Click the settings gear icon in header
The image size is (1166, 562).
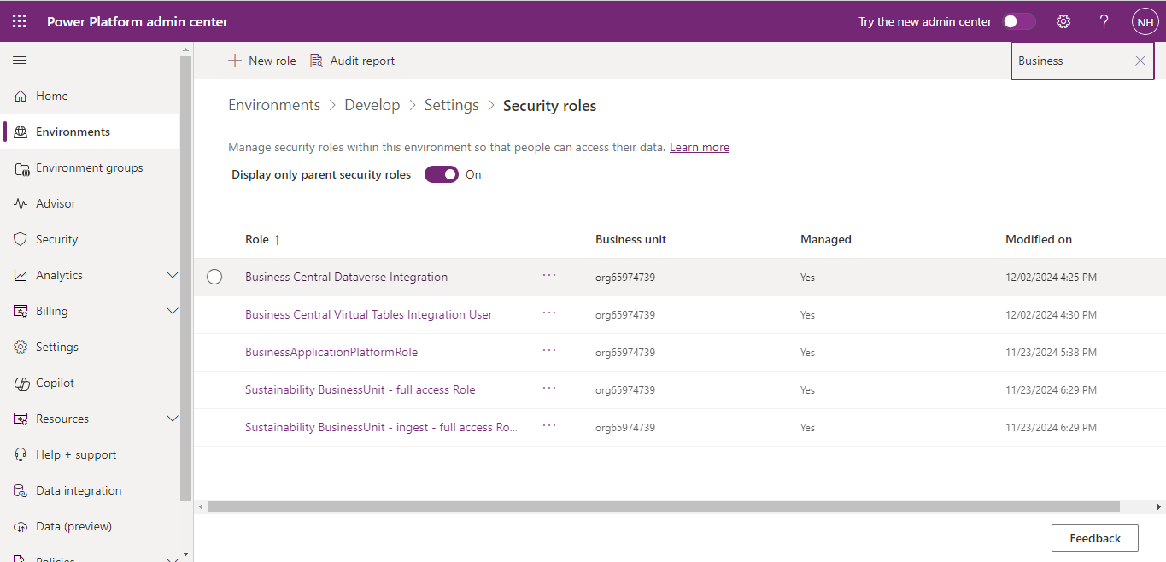point(1063,21)
